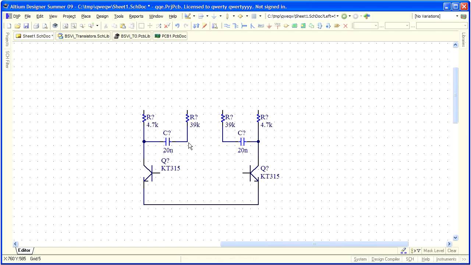Click the Design Compiler panel button
Screen dimensions: 471x265
click(386, 259)
